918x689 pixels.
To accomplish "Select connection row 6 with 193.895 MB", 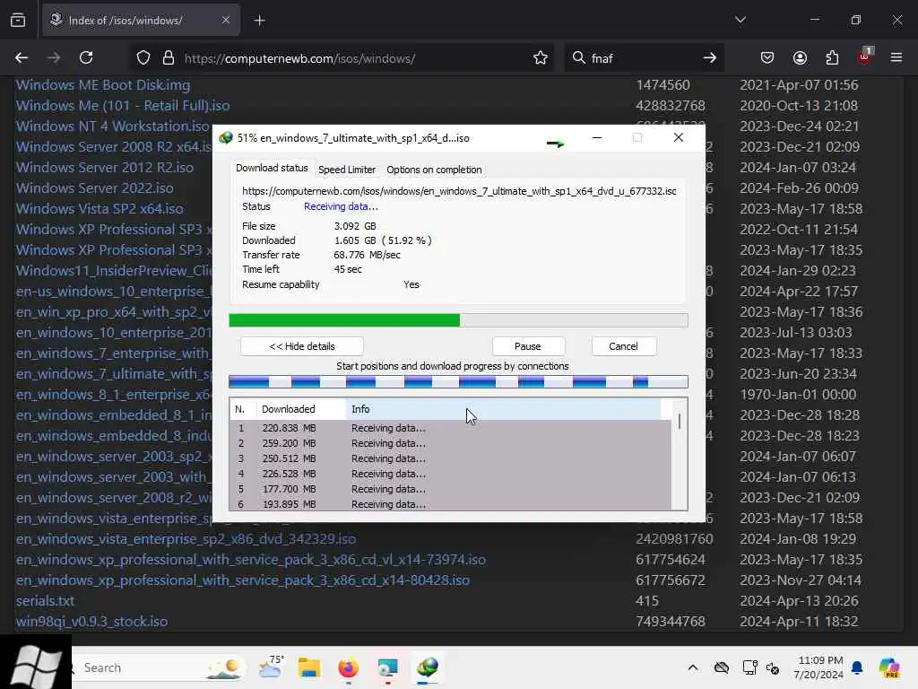I will (x=450, y=504).
